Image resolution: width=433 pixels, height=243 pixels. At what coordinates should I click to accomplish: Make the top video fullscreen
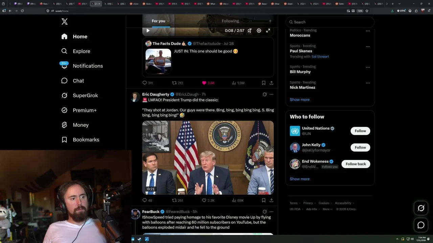point(268,31)
